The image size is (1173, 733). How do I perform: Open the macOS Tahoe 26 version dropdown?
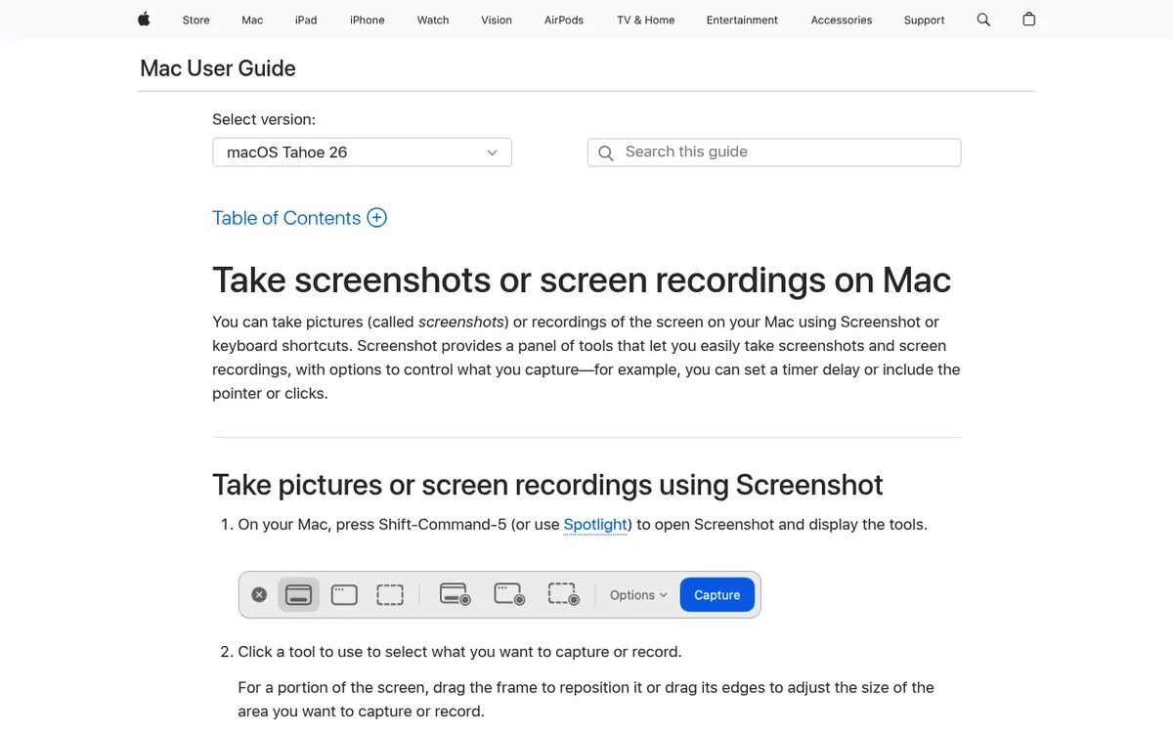[x=362, y=152]
